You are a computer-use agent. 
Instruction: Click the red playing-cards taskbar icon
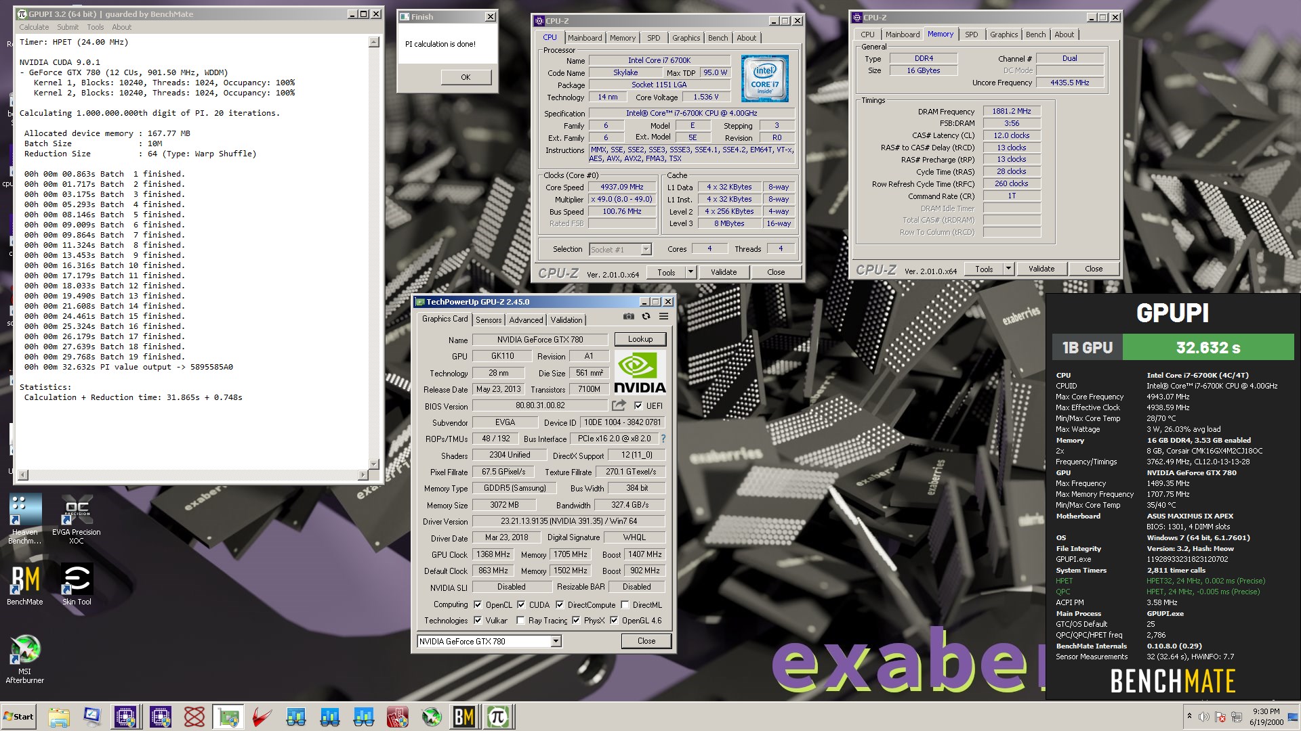tap(398, 717)
